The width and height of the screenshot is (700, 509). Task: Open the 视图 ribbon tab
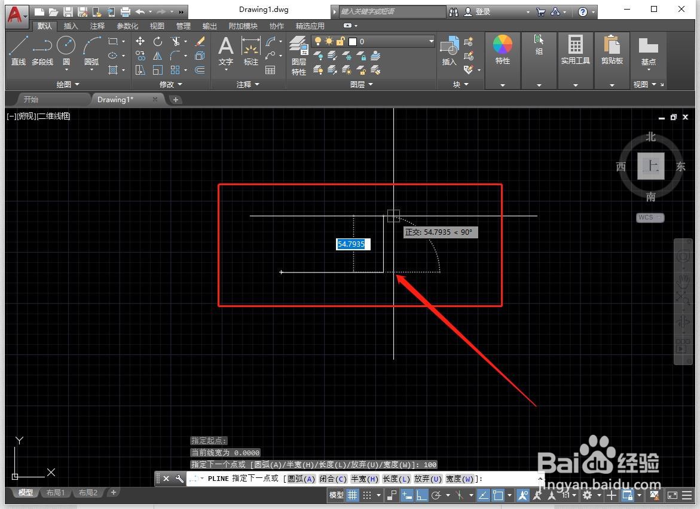click(x=157, y=26)
